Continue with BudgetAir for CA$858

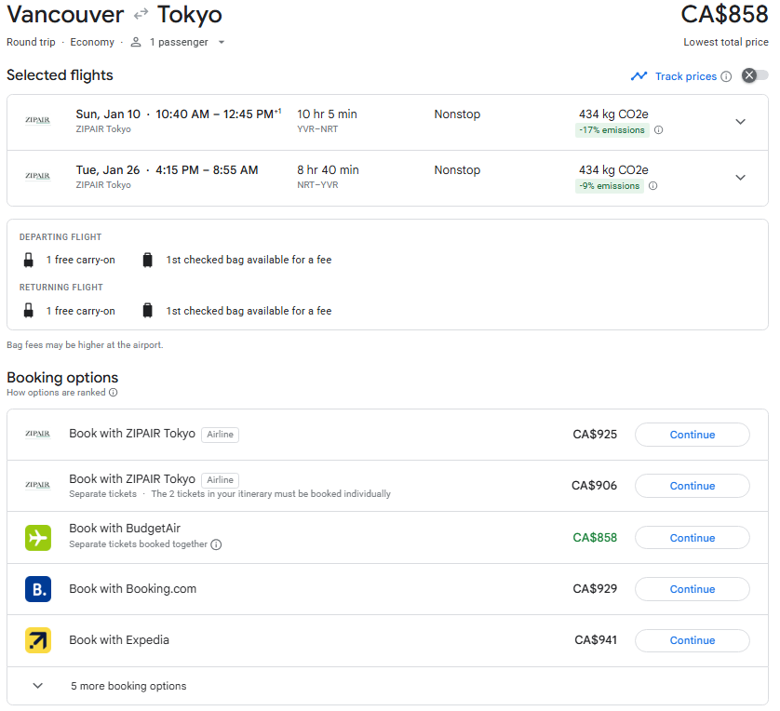pyautogui.click(x=692, y=538)
